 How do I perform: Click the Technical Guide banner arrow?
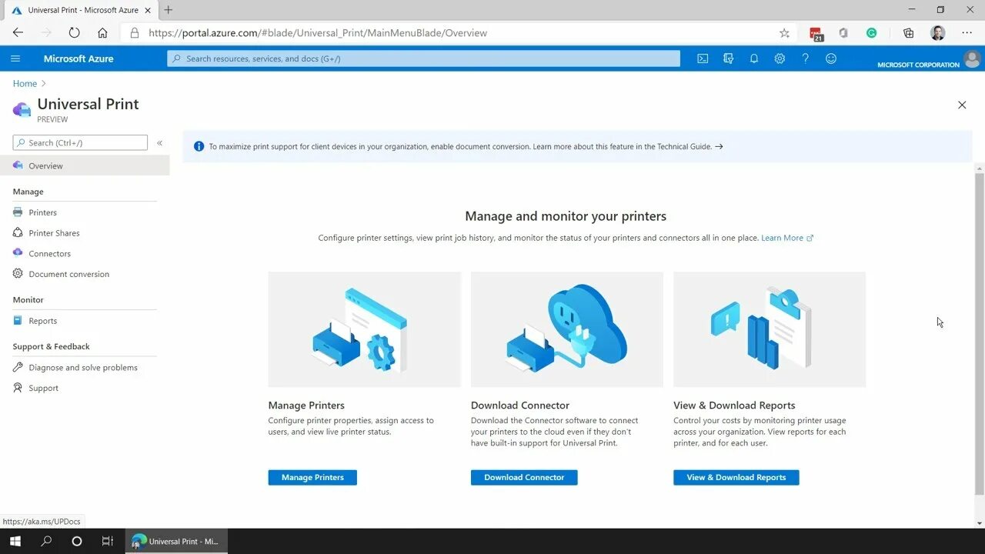(719, 146)
